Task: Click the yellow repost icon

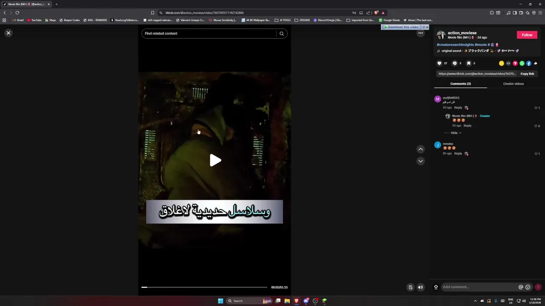Action: pyautogui.click(x=502, y=63)
